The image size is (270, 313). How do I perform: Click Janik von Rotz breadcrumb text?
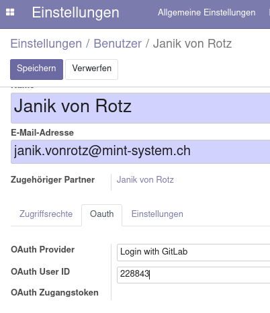(x=192, y=44)
